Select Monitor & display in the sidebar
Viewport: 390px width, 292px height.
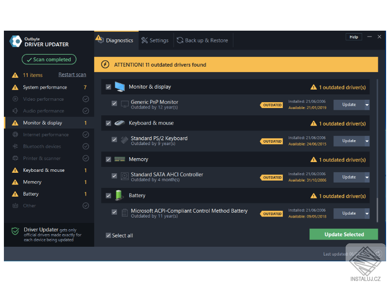pos(49,123)
